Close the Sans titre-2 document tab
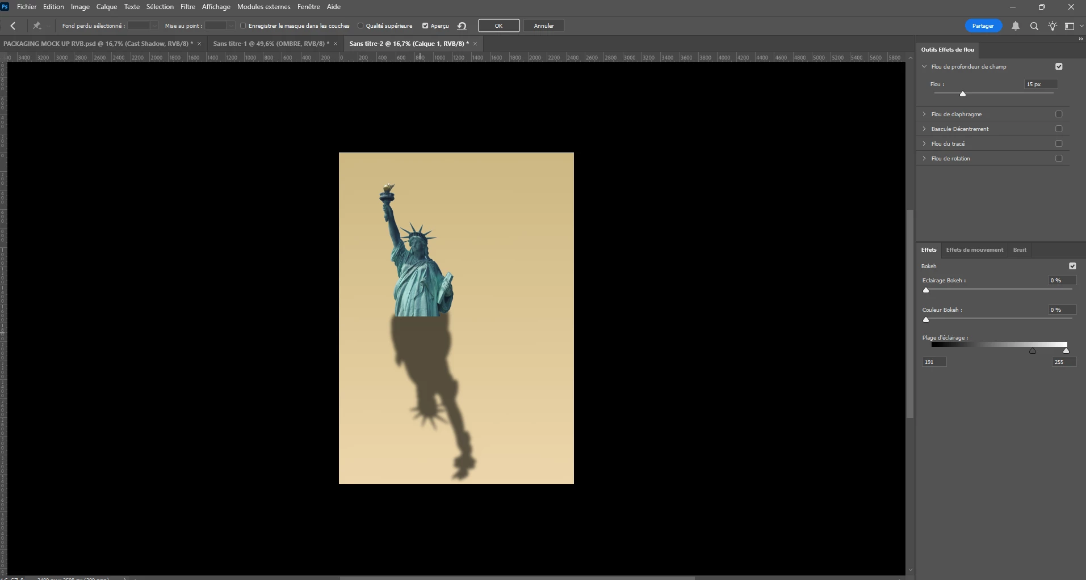This screenshot has width=1086, height=580. (x=475, y=44)
